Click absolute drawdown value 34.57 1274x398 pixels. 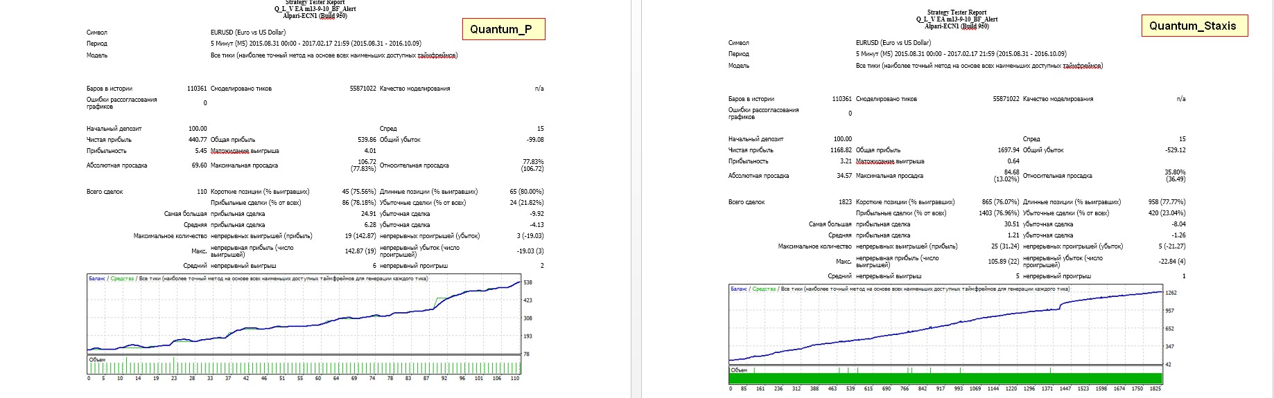point(844,176)
